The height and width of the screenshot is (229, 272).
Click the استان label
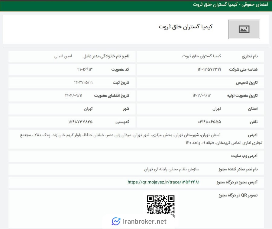click(253, 109)
